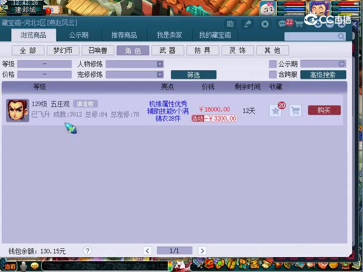The image size is (363, 272).
Task: Toggle the 含跨服 checkbox
Action: (273, 74)
